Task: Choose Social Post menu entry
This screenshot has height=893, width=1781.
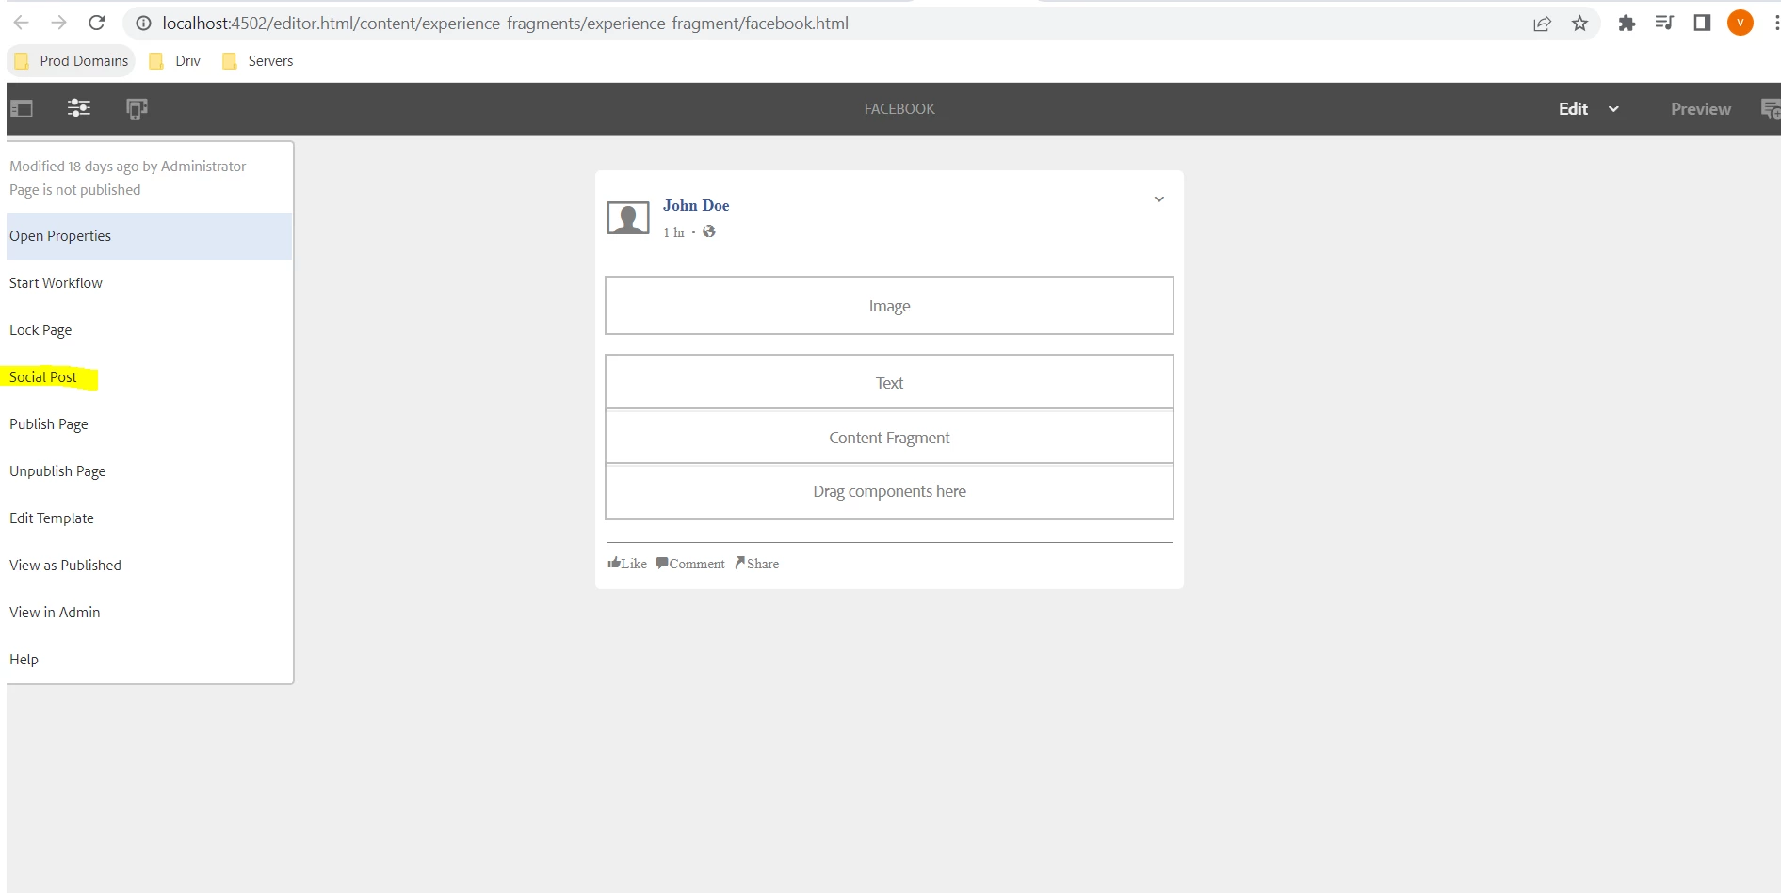Action: tap(150, 377)
